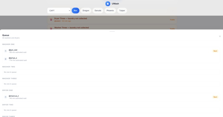Close the Queue panel

coord(220,36)
